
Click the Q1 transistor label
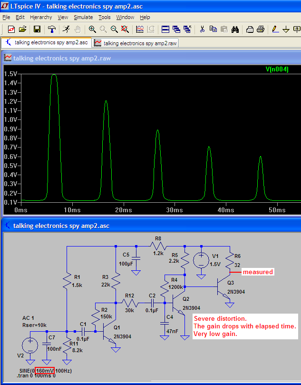(117, 327)
